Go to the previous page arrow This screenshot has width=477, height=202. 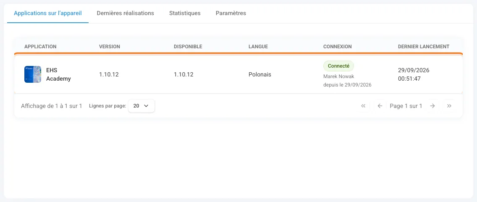380,106
